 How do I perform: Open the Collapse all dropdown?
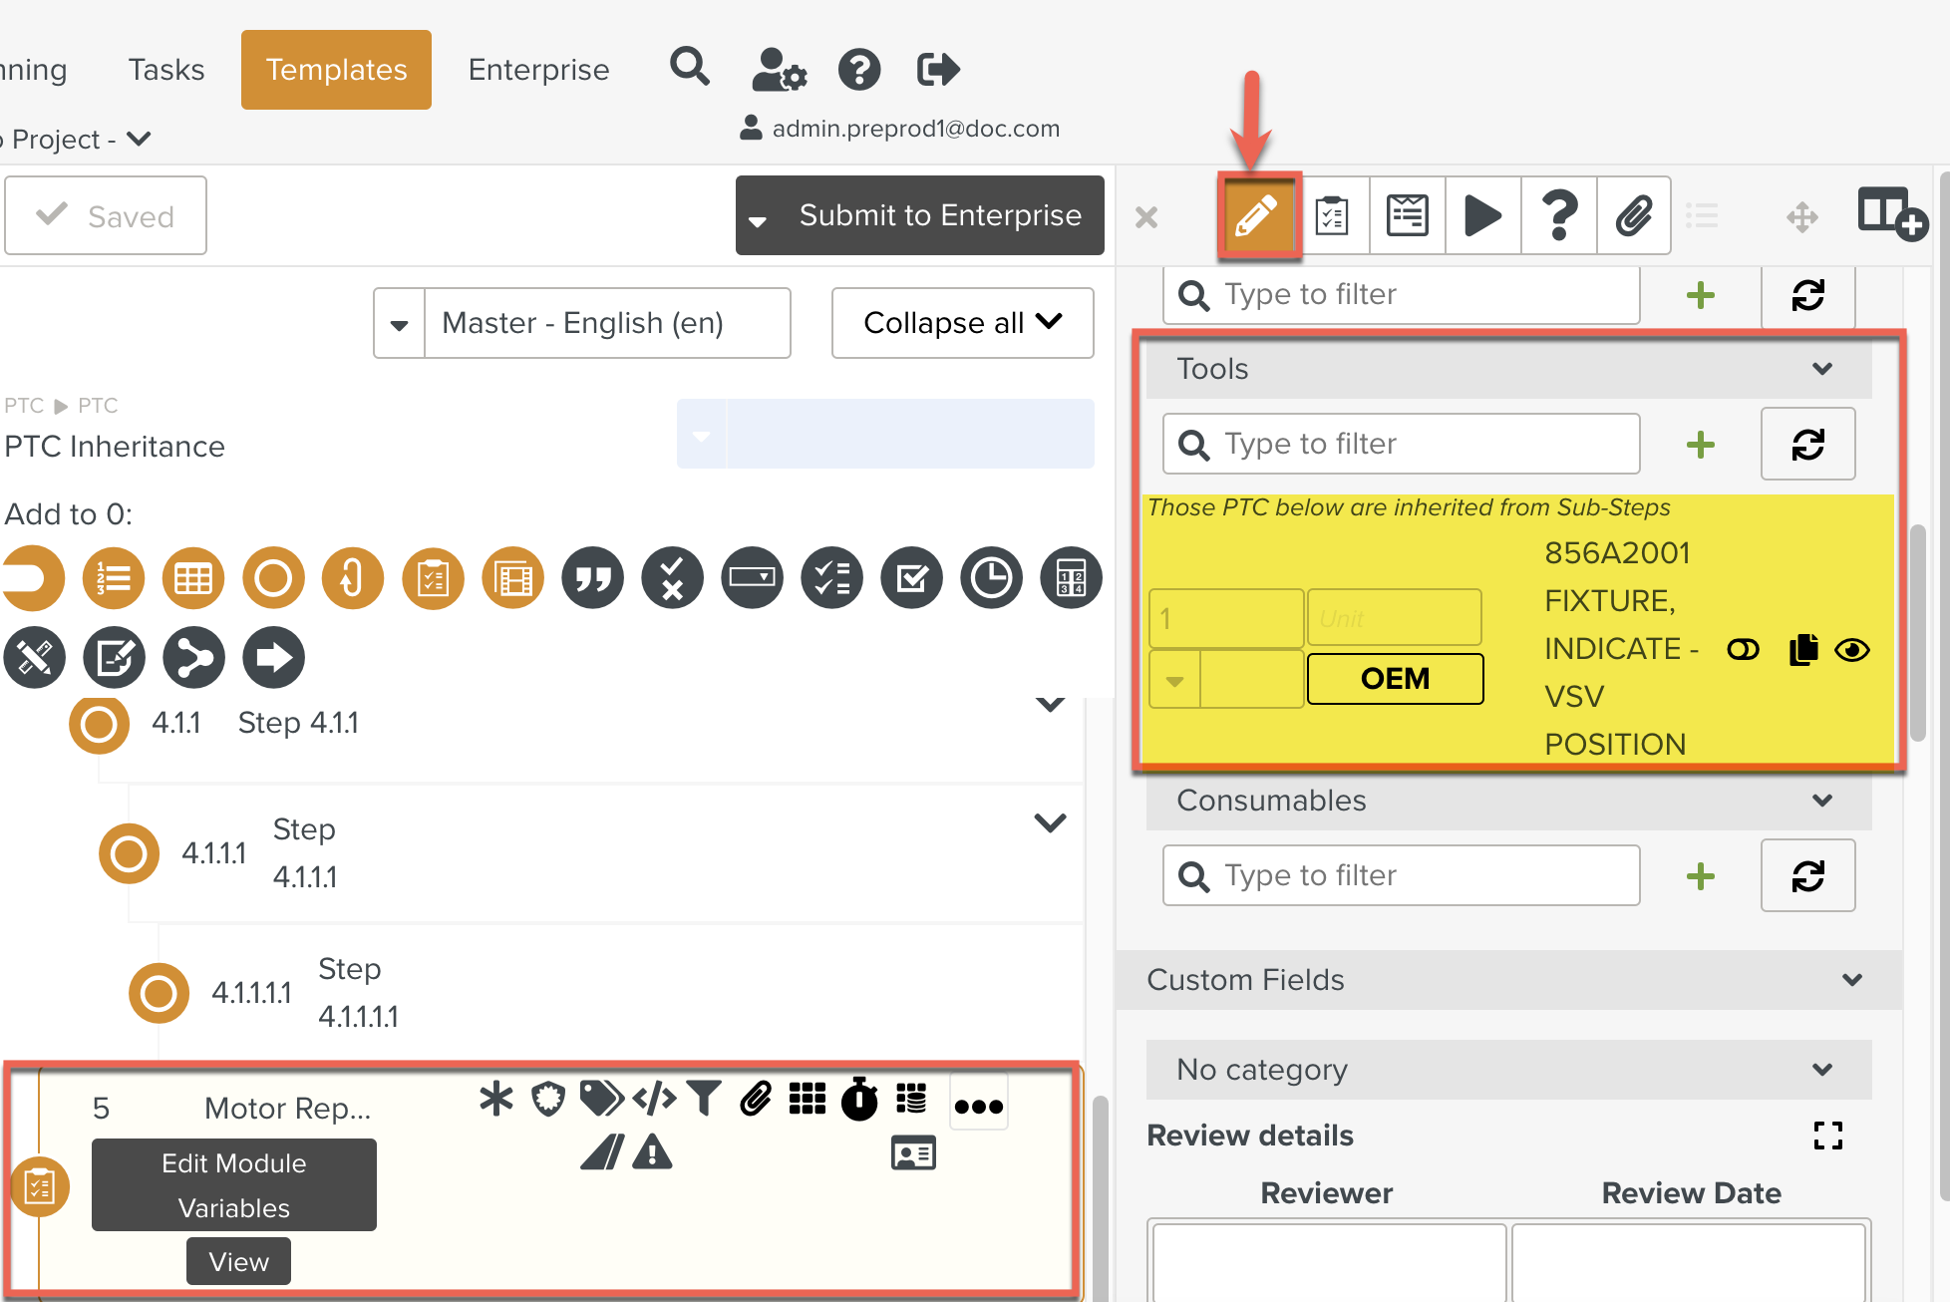962,323
